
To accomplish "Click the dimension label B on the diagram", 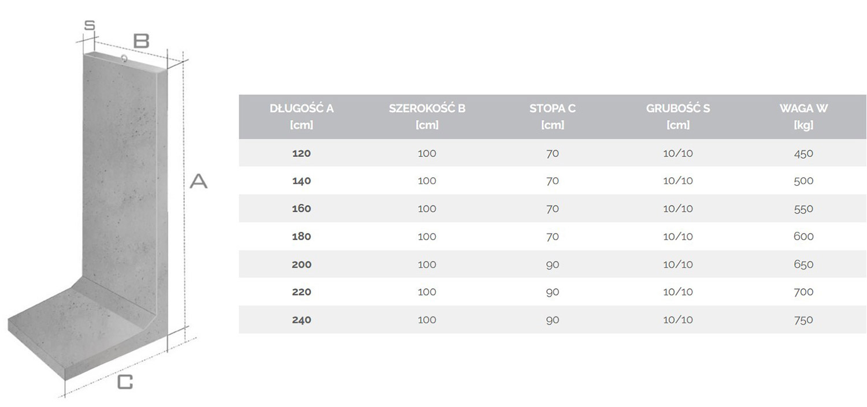I will click(x=142, y=41).
